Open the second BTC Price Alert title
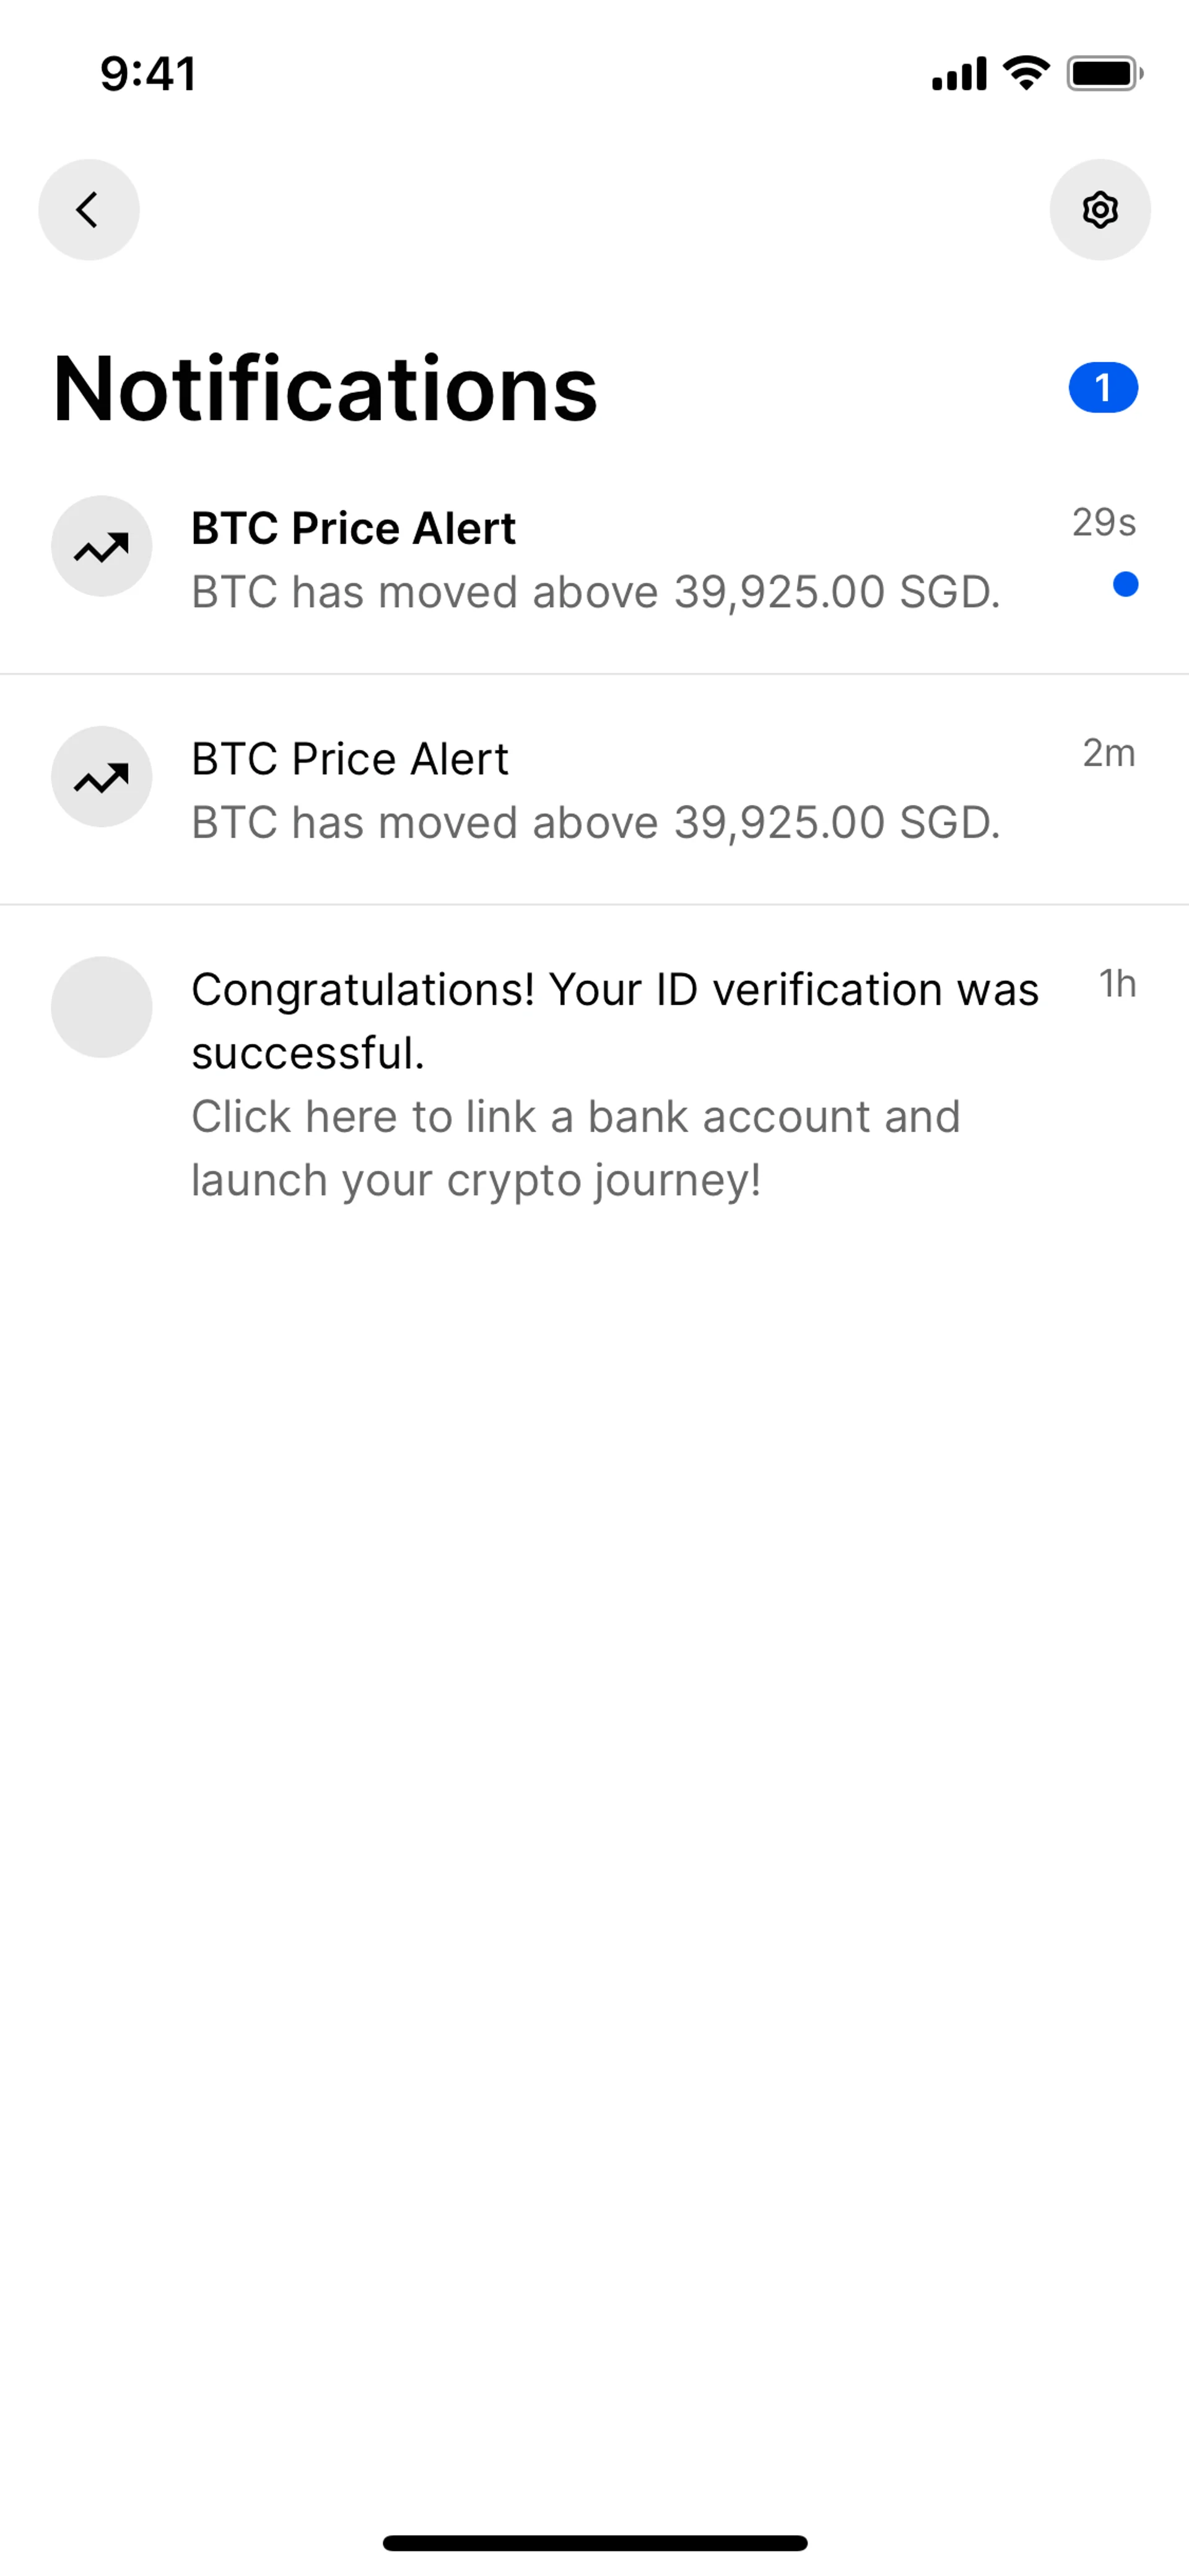The image size is (1189, 2576). pyautogui.click(x=350, y=759)
